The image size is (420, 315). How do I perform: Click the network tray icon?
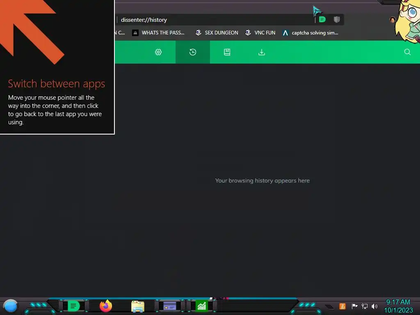click(x=364, y=306)
